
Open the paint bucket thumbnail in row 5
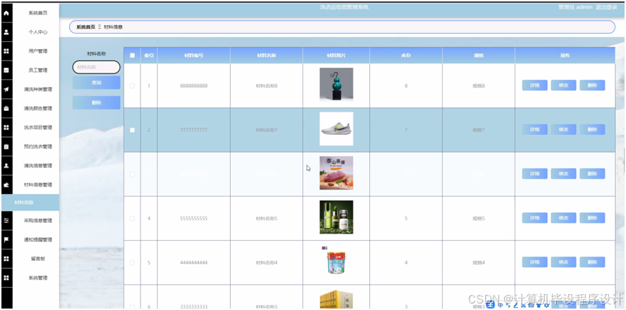(336, 261)
